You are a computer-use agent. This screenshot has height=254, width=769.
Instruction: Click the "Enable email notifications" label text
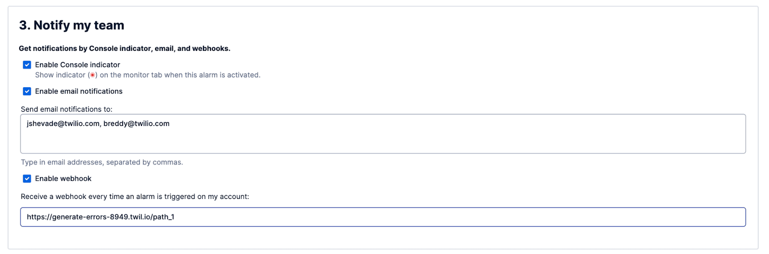pos(79,91)
